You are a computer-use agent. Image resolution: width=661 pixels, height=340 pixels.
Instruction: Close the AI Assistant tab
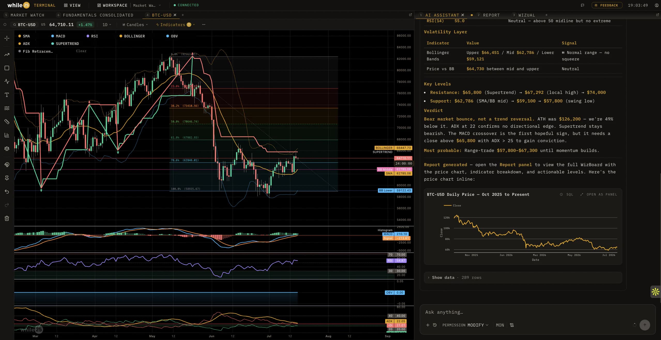click(463, 15)
